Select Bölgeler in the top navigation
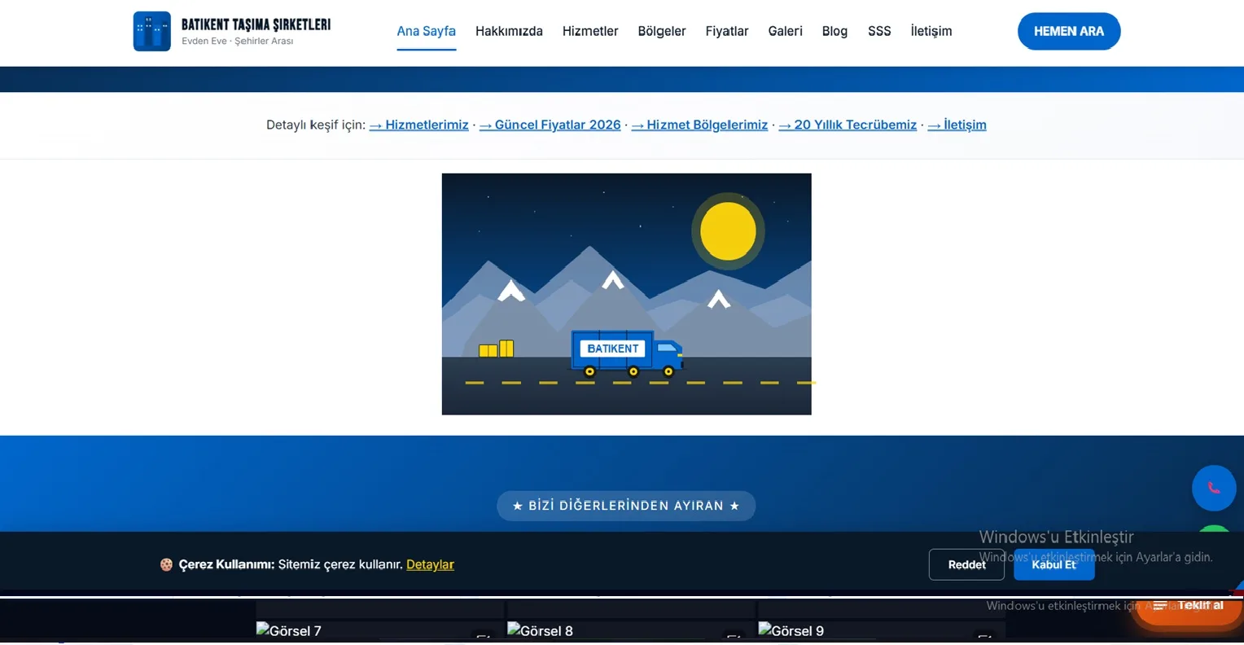The width and height of the screenshot is (1244, 645). pyautogui.click(x=662, y=31)
